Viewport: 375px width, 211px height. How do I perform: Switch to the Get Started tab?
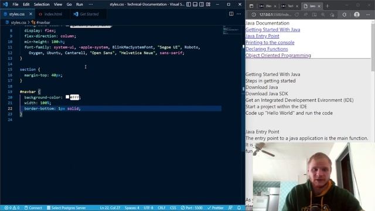click(89, 14)
